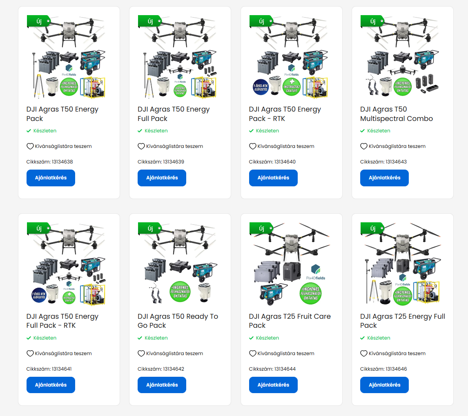Open T25 Fruit Care Pack product image
The height and width of the screenshot is (416, 468).
coord(292,264)
